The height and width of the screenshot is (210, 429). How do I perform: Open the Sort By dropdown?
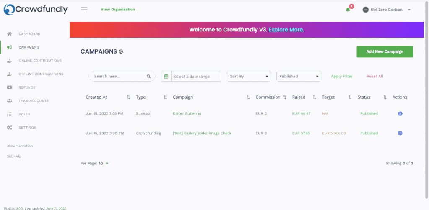click(249, 76)
